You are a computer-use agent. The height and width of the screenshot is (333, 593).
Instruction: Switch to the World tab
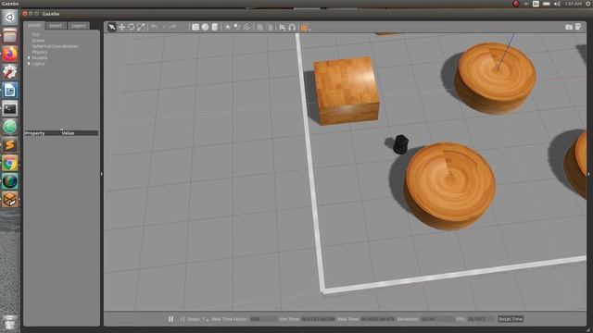pos(34,25)
